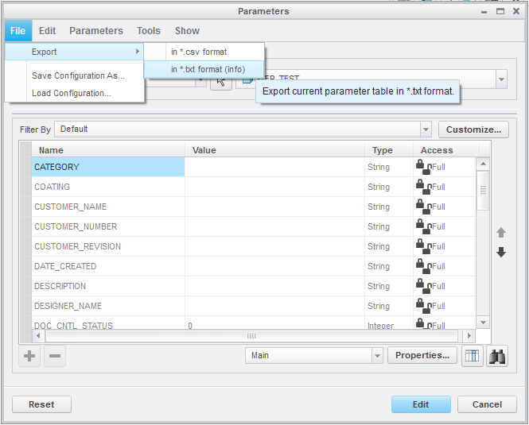
Task: Select the CUSTOMER_REVISION parameter row
Action: pos(254,246)
